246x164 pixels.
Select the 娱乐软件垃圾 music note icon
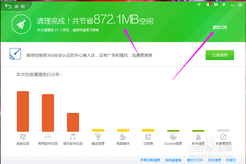pos(73,137)
